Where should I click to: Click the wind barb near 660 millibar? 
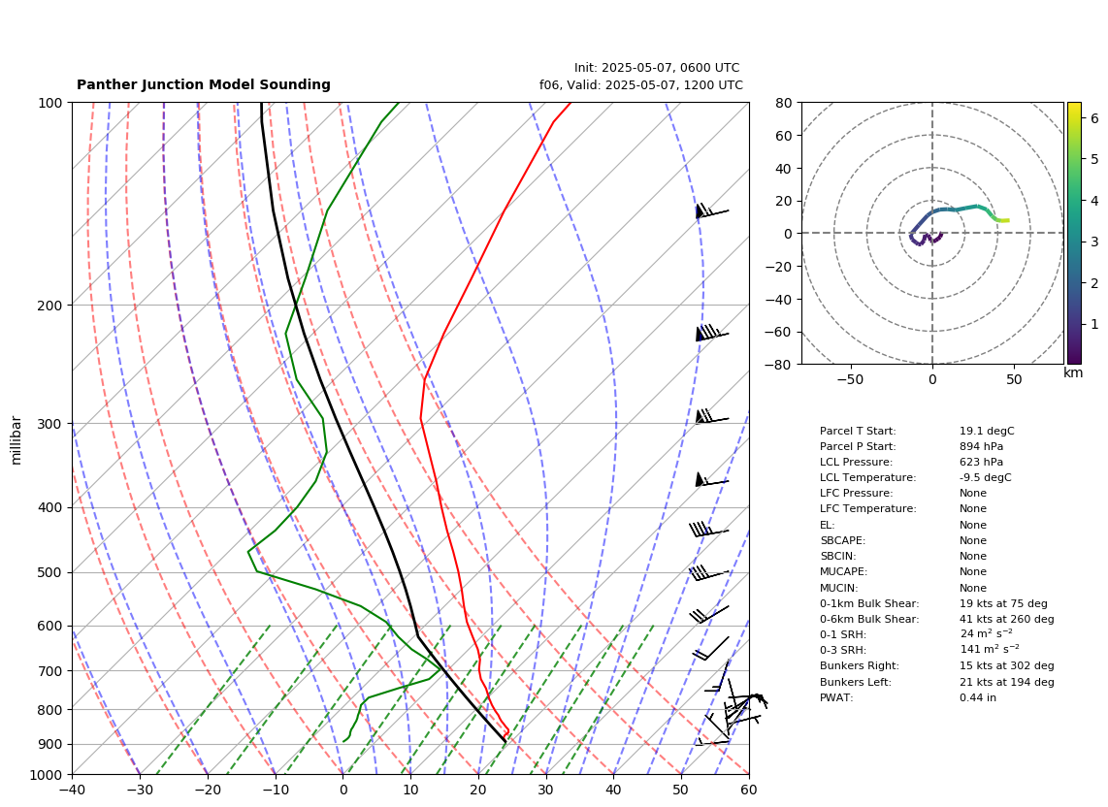pyautogui.click(x=710, y=649)
